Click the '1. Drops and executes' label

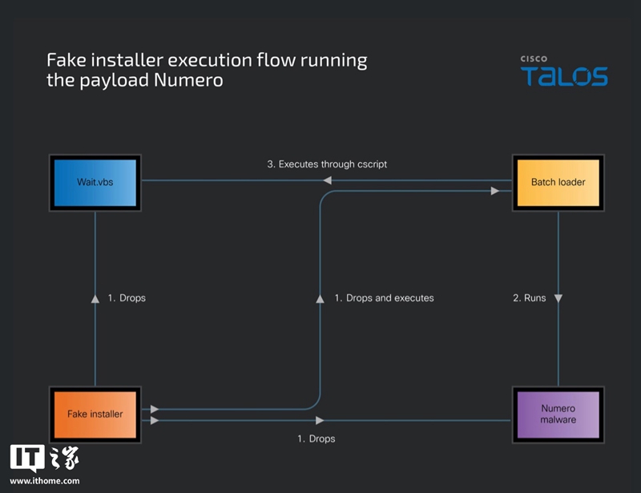(x=385, y=298)
